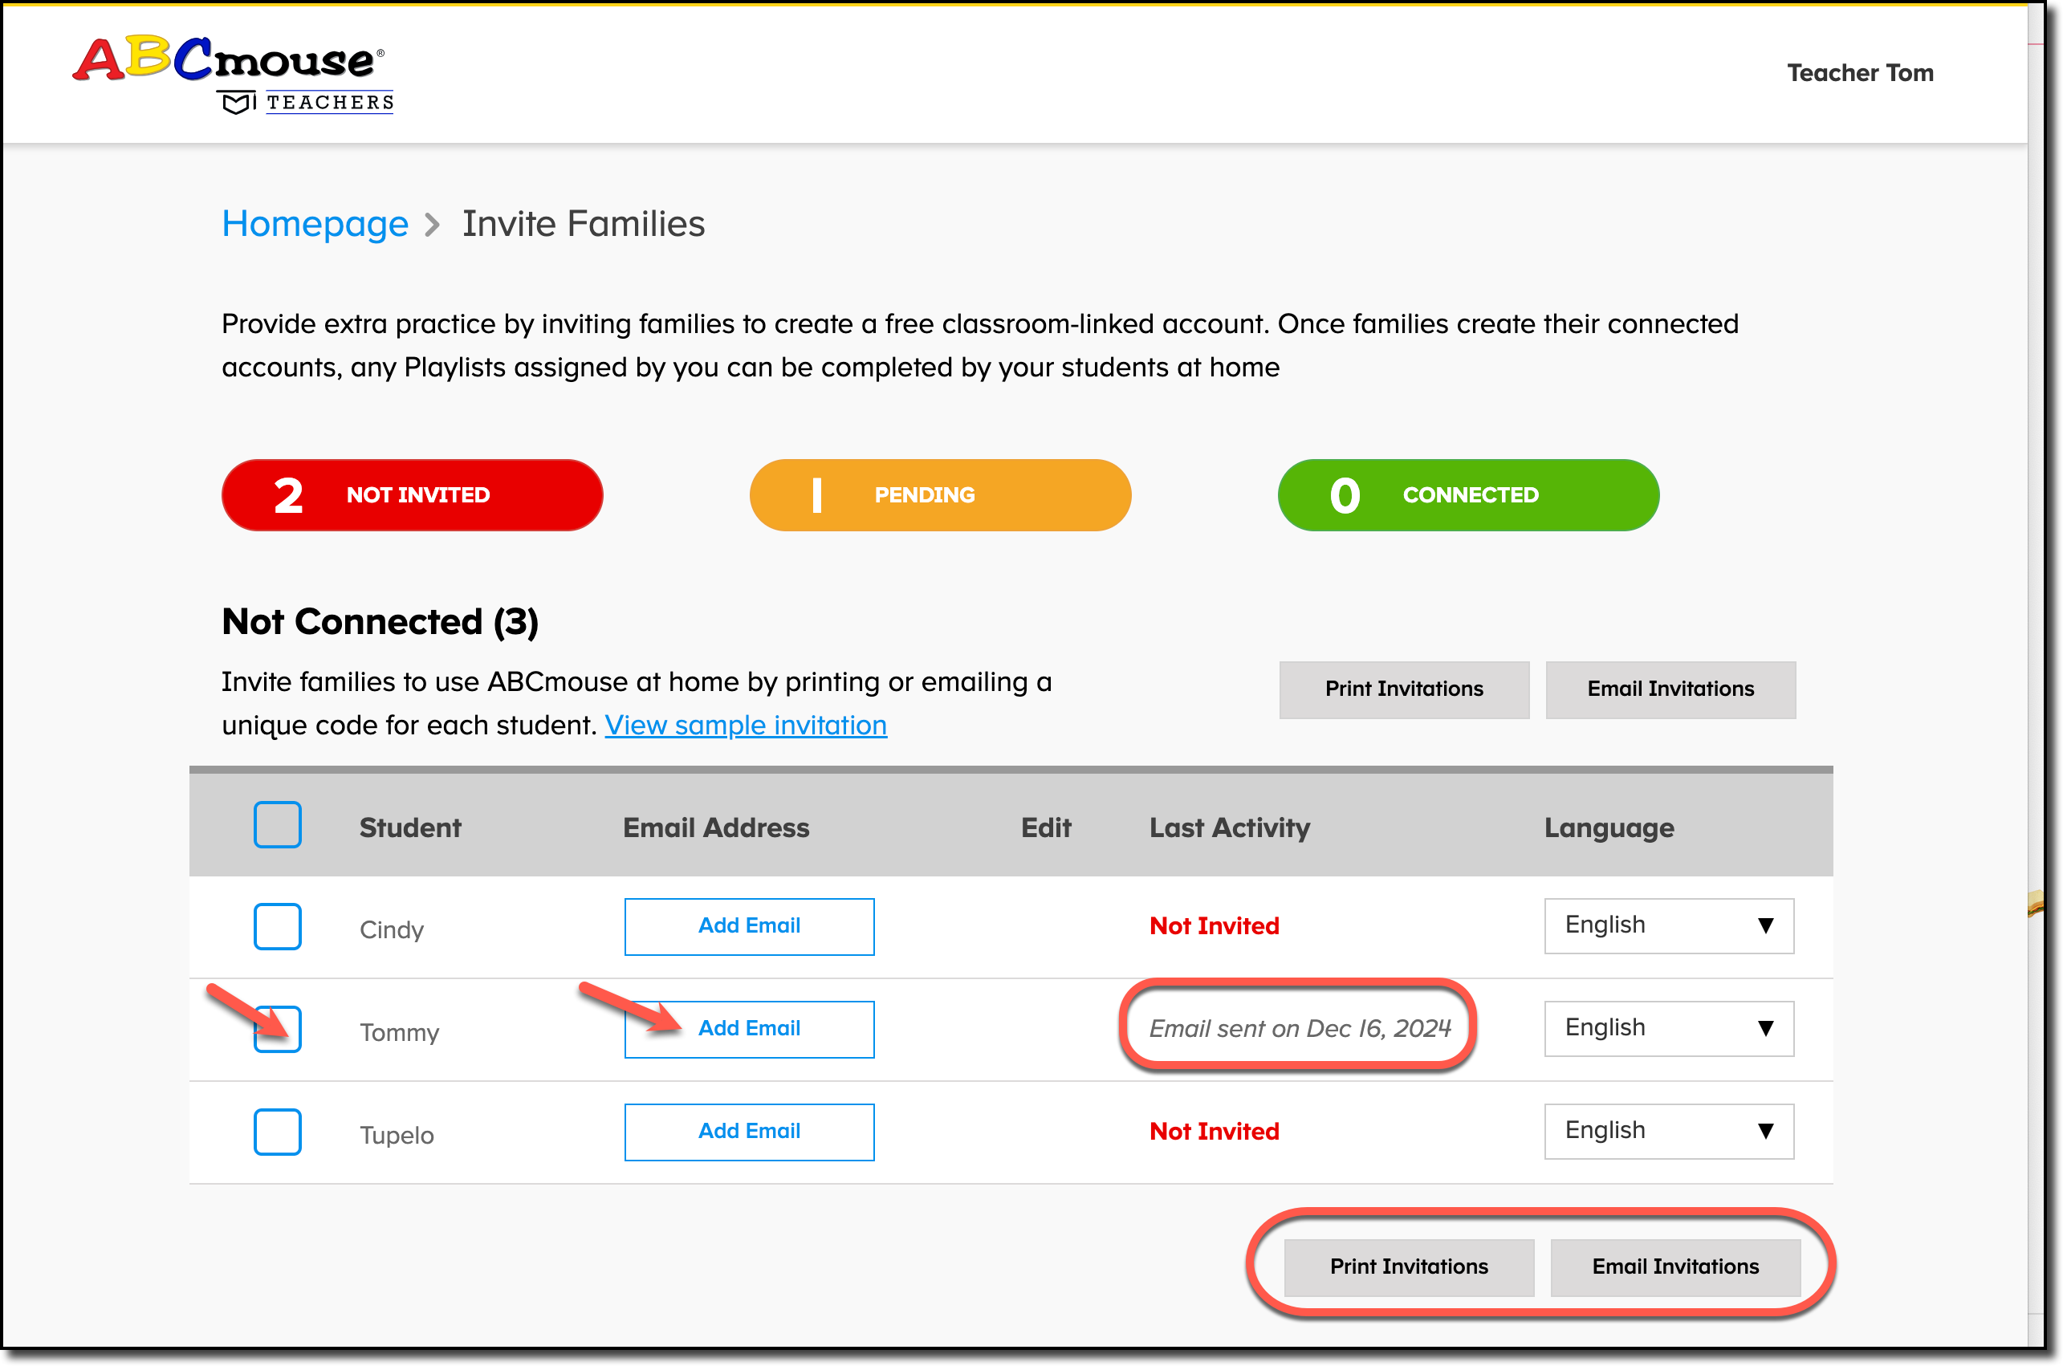The height and width of the screenshot is (1366, 2063).
Task: Click the Language column header
Action: [1608, 827]
